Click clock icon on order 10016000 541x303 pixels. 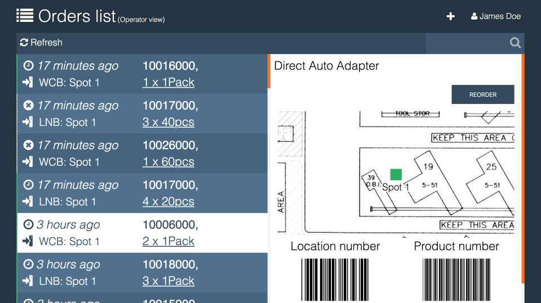point(28,65)
